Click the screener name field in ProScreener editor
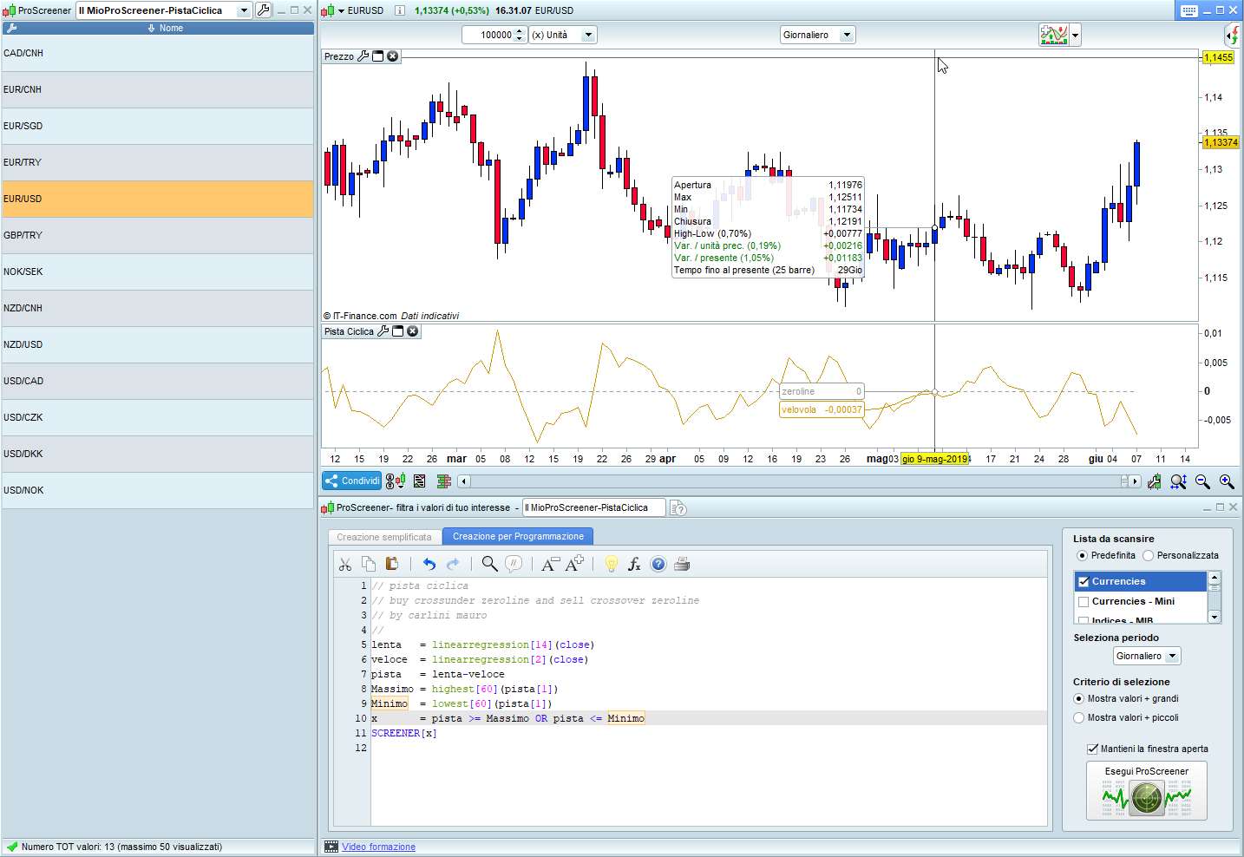The image size is (1244, 857). [593, 508]
